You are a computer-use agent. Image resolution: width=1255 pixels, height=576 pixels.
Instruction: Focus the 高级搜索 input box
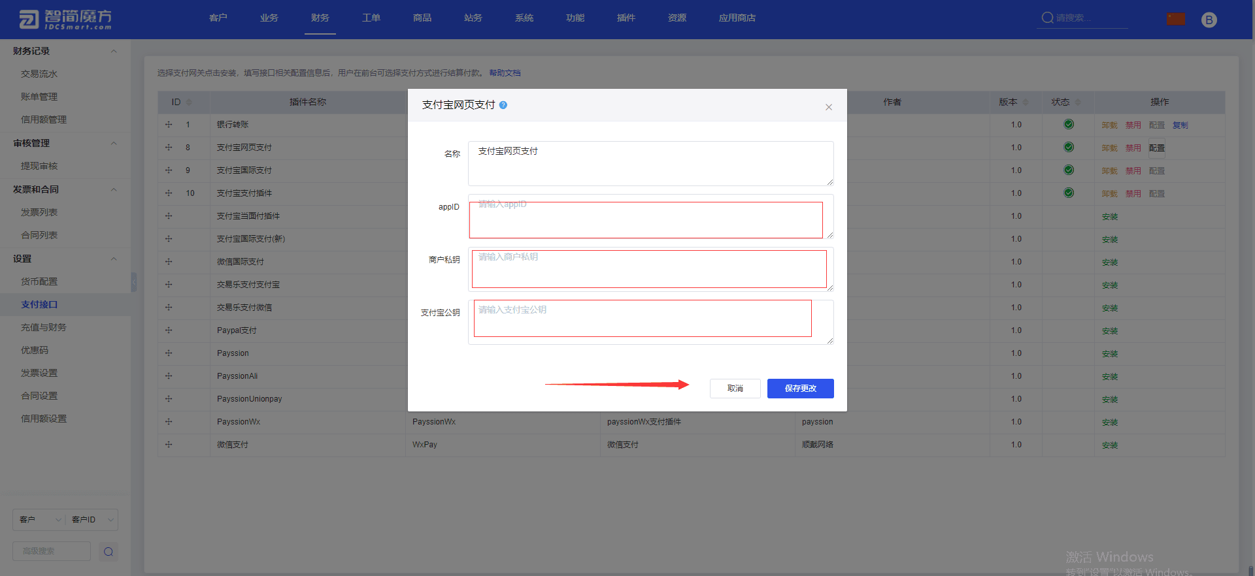point(52,551)
